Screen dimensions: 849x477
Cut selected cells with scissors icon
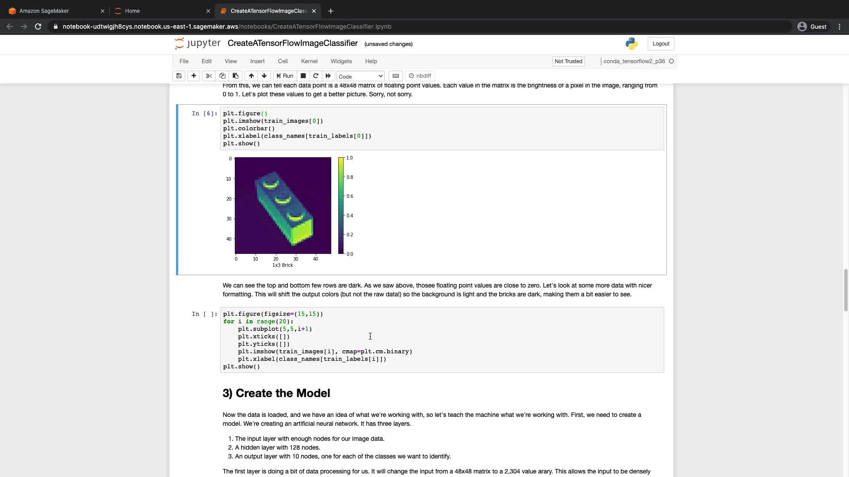tap(209, 76)
